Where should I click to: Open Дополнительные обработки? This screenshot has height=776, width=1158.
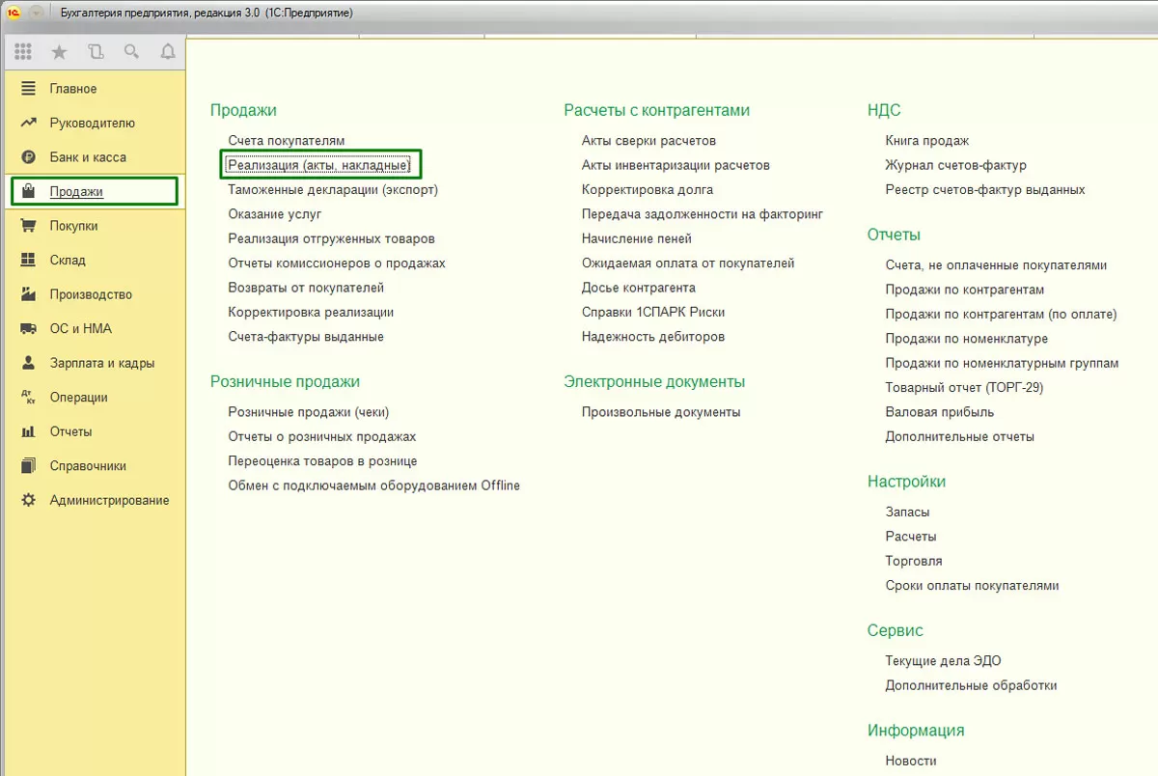coord(971,685)
